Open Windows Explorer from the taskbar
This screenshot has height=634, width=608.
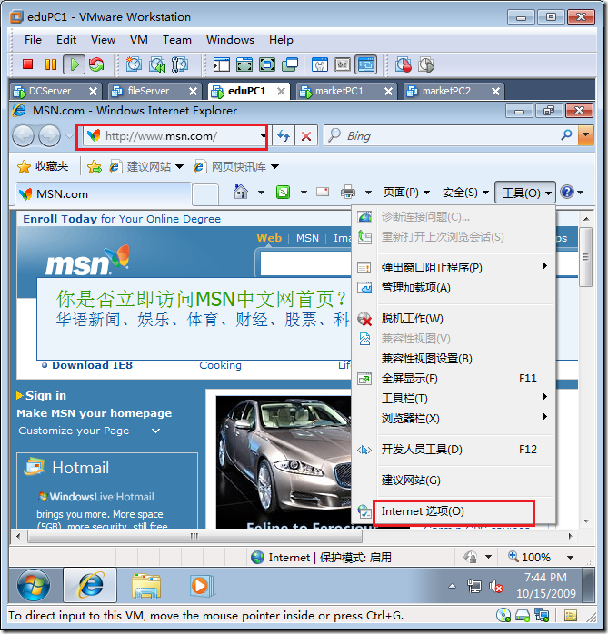coord(145,586)
